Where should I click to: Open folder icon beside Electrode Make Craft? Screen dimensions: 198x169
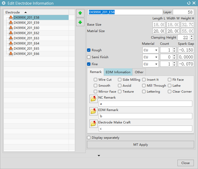(93, 124)
